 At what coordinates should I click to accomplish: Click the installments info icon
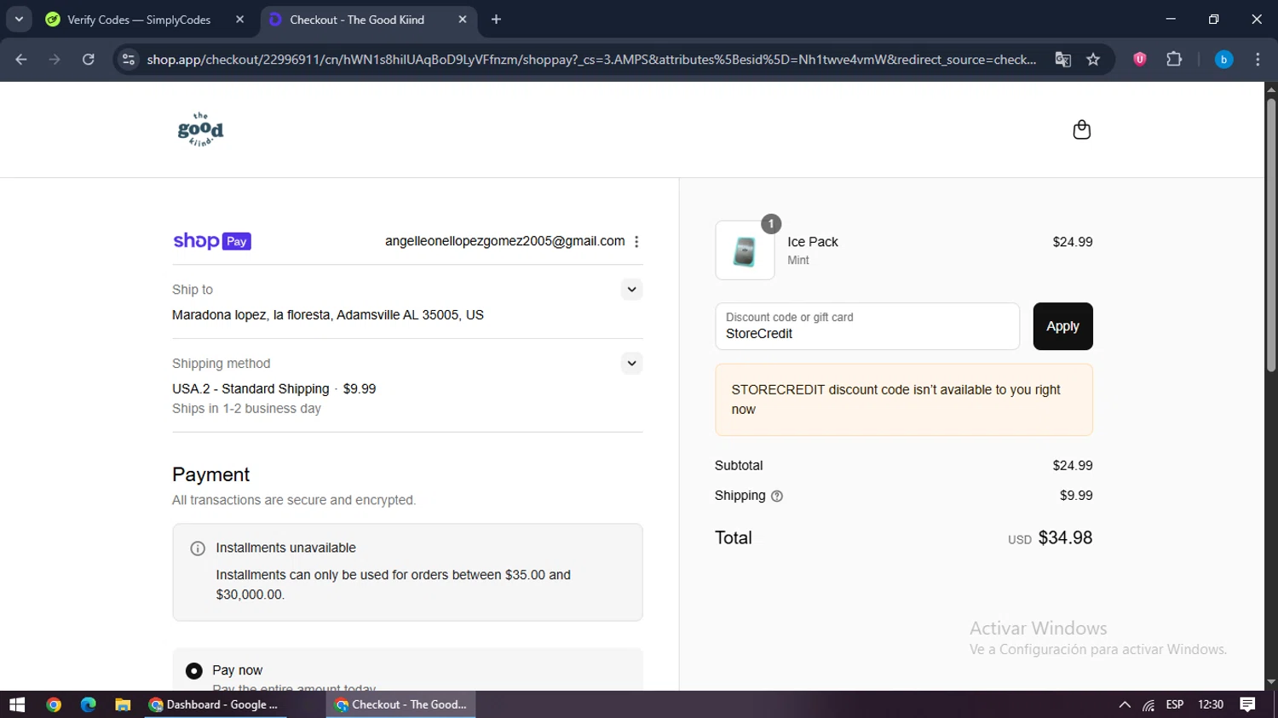coord(198,549)
